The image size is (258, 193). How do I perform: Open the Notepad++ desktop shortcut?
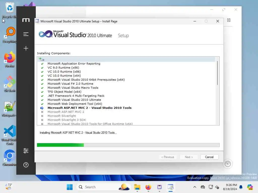click(9, 109)
